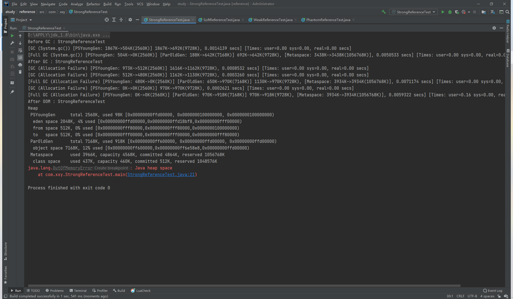Open Run Anything icon in toolbar
Screen dimensions: 513x299
[501, 12]
